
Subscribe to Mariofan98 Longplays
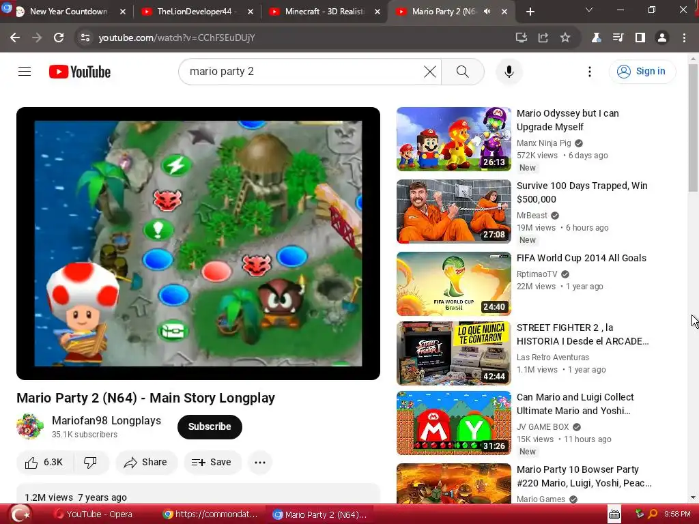(x=210, y=426)
